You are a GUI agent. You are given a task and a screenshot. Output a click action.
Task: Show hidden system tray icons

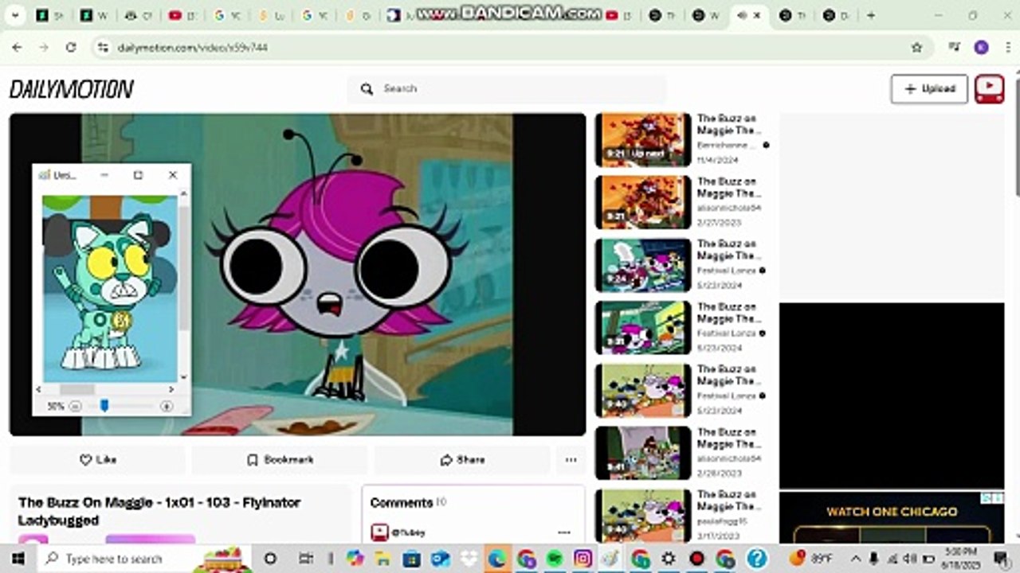857,559
